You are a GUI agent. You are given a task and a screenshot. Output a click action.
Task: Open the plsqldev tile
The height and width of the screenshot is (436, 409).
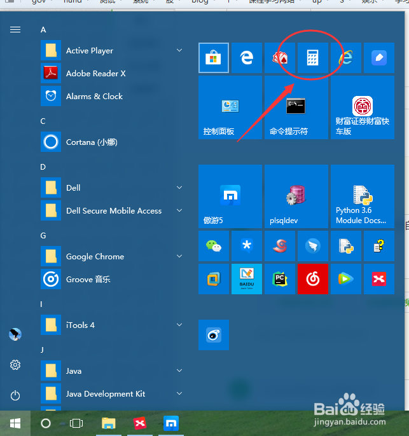[x=296, y=196]
